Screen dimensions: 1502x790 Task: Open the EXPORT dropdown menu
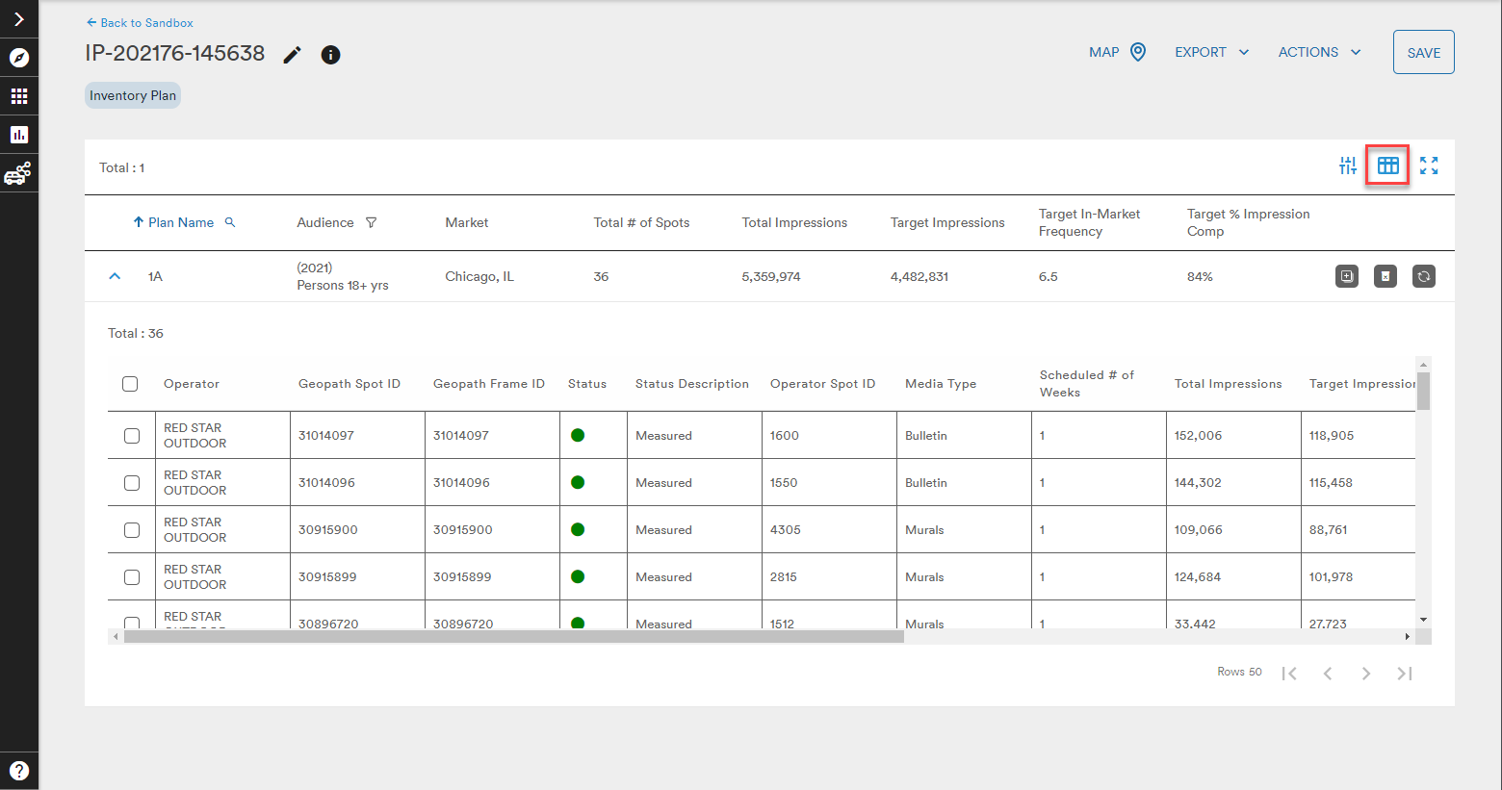[x=1210, y=52]
